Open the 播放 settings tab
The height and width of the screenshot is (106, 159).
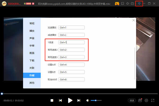(32, 31)
